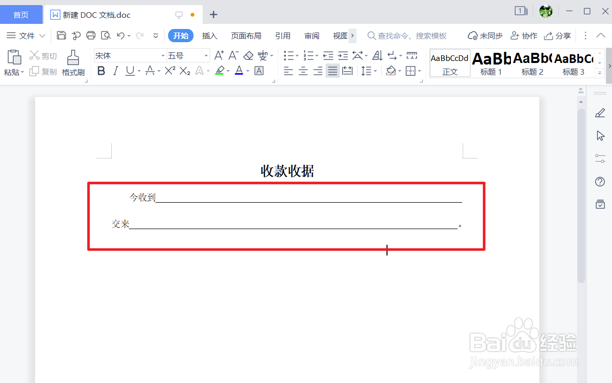
Task: Open the font name dropdown (宋体)
Action: click(x=163, y=56)
